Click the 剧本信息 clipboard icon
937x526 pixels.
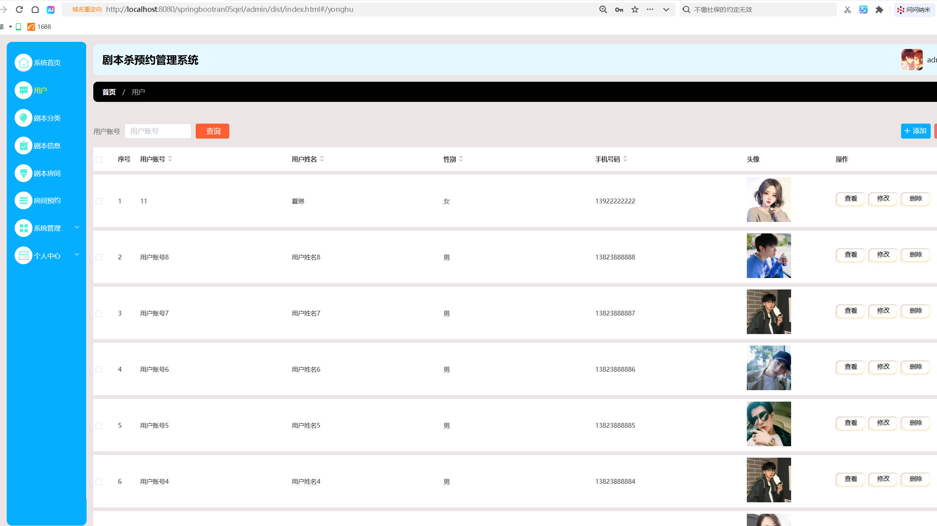click(x=23, y=146)
